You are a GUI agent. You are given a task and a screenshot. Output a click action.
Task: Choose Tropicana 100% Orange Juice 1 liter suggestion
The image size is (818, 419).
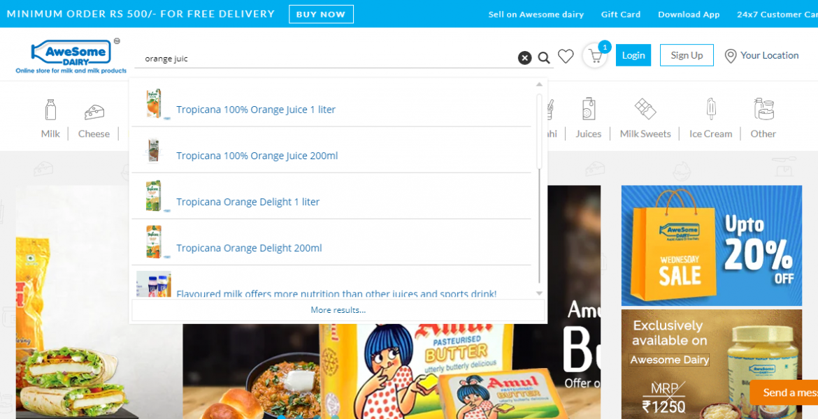tap(256, 110)
